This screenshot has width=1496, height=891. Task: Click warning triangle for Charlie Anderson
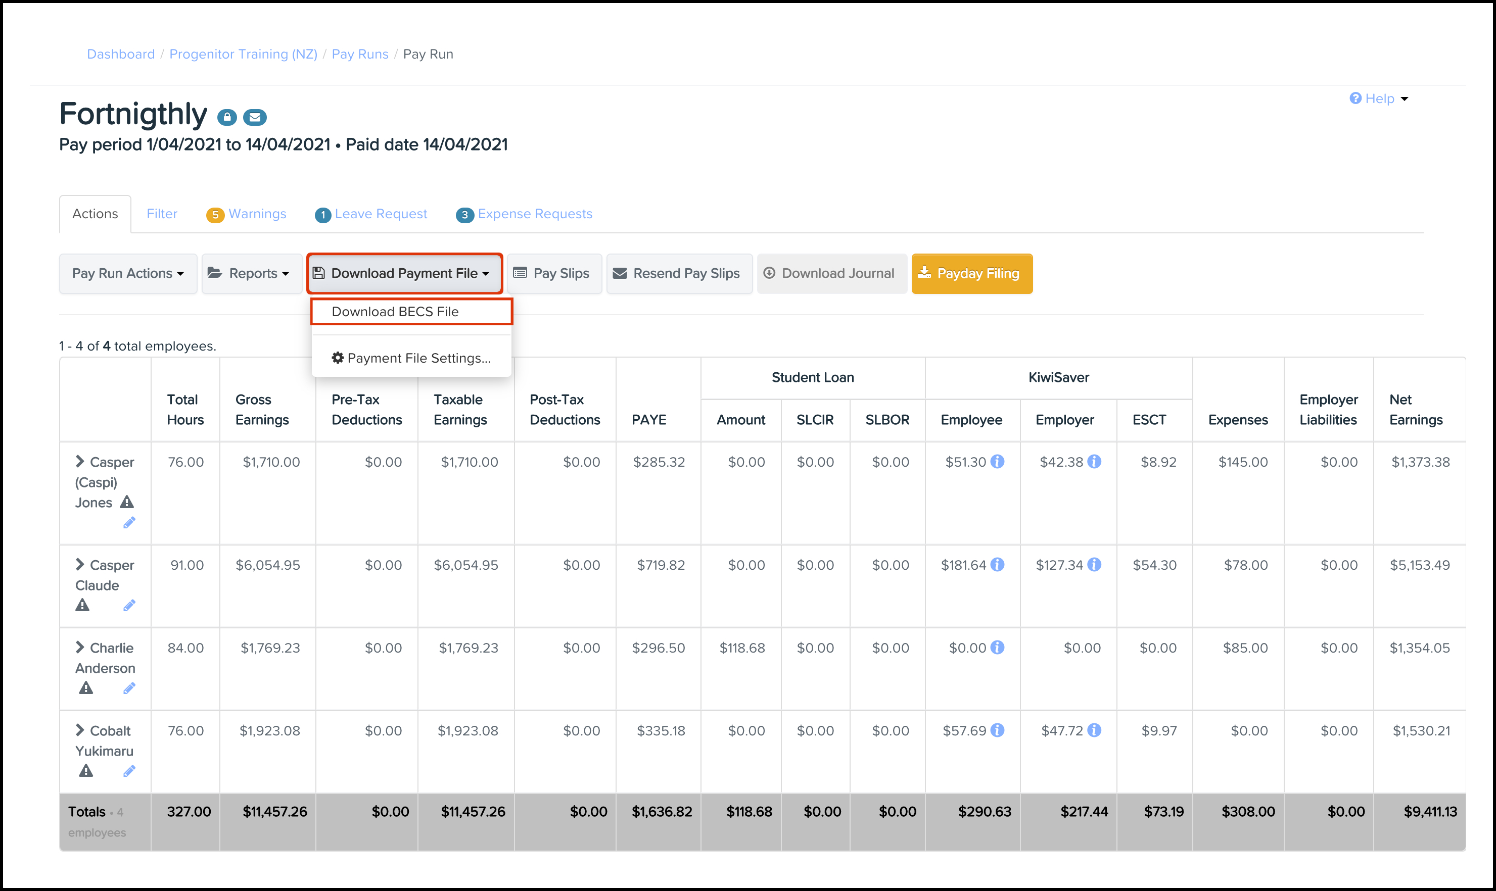coord(86,688)
